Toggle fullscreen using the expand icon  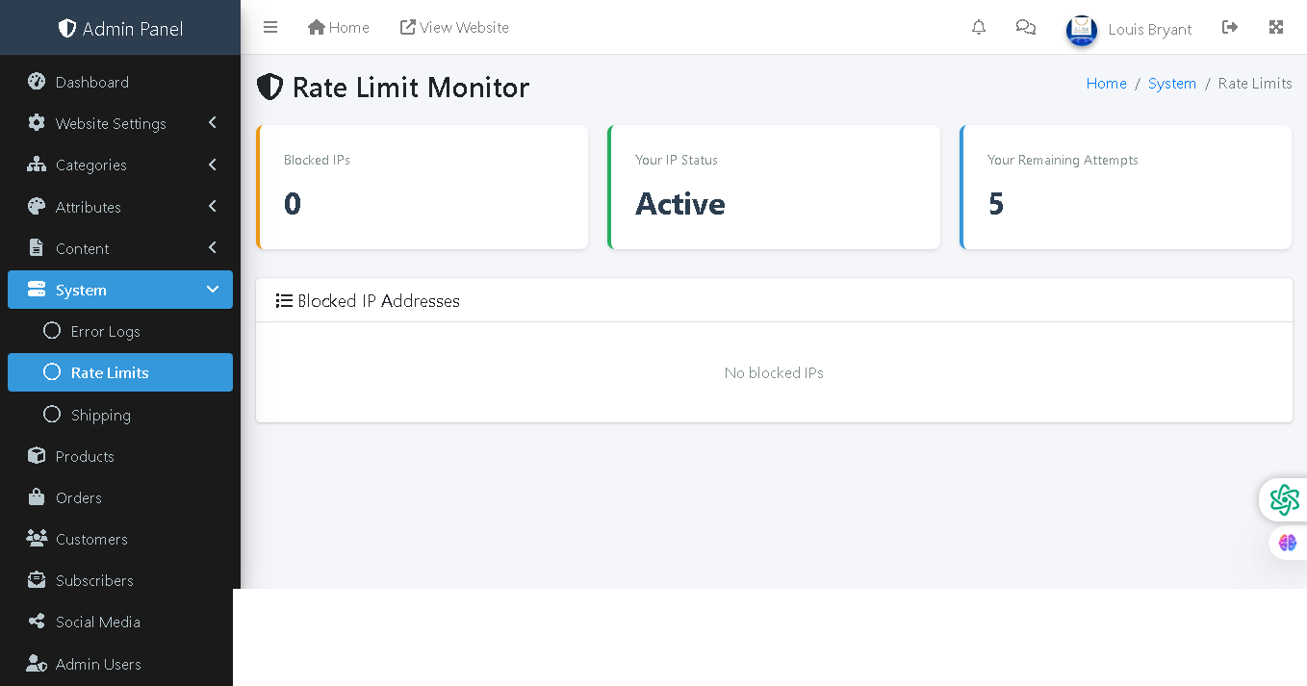coord(1276,27)
